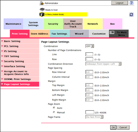Select the Manual page zoom radio button

coord(54,112)
